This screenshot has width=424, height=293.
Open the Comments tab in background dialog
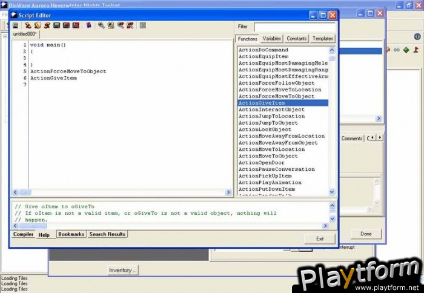[351, 138]
